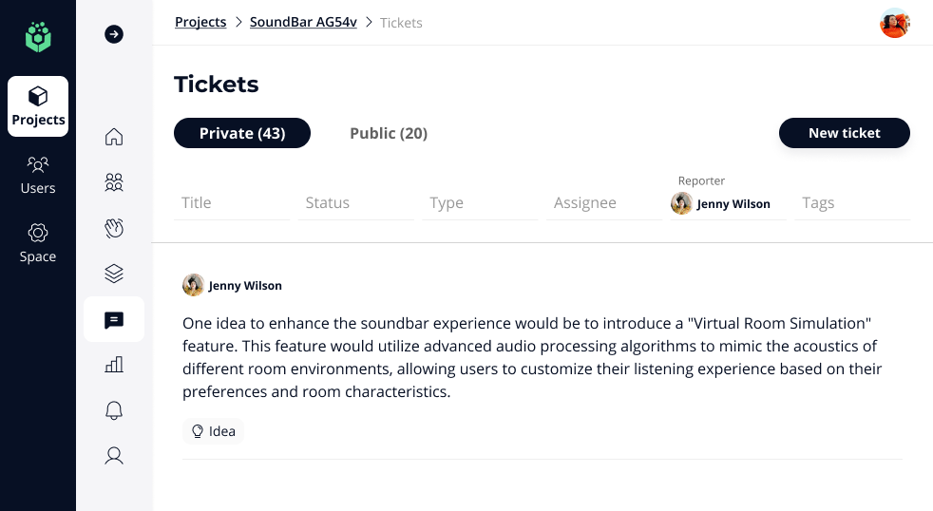Select the tickets chat bubble icon
933x511 pixels.
tap(114, 320)
